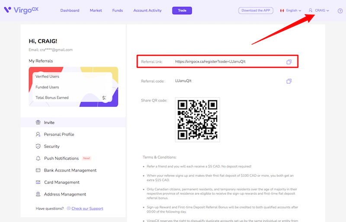Click the user profile icon beside CRAIG
The image size is (346, 222).
(x=311, y=10)
